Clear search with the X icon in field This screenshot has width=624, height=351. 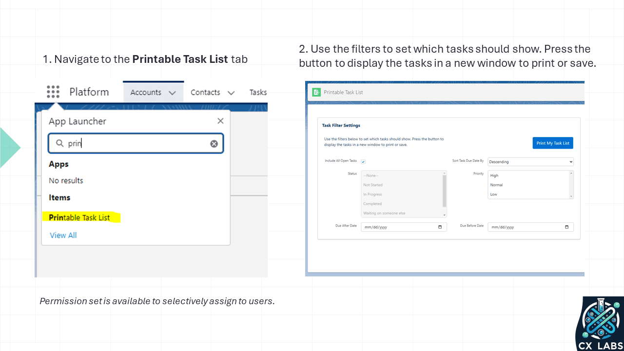tap(214, 143)
